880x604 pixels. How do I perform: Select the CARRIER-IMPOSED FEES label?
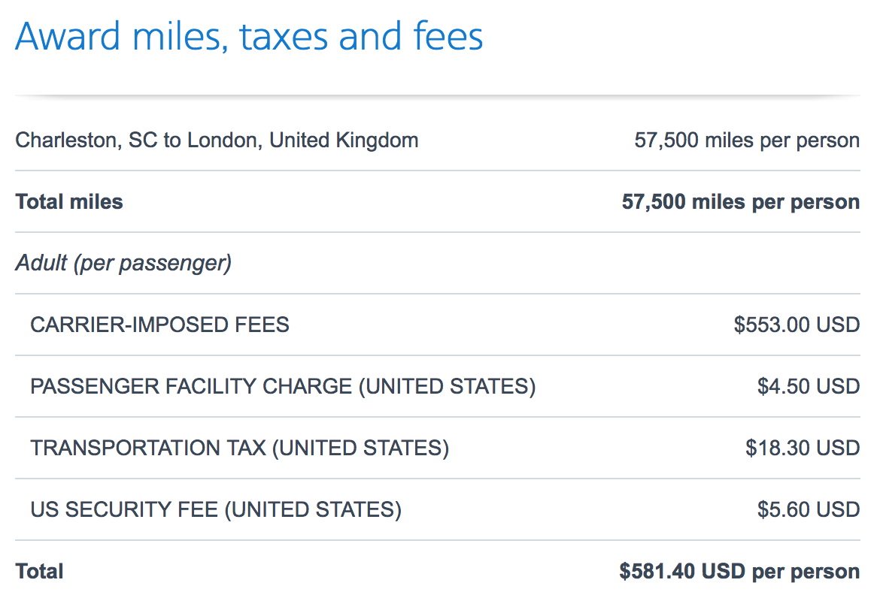coord(159,325)
